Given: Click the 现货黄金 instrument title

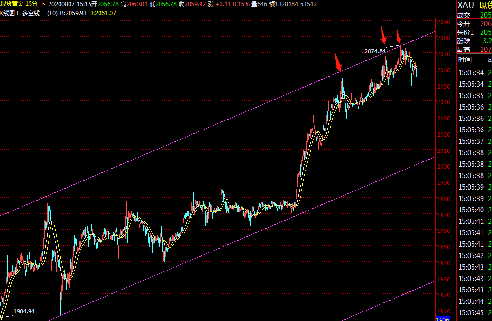Looking at the screenshot, I should point(11,4).
